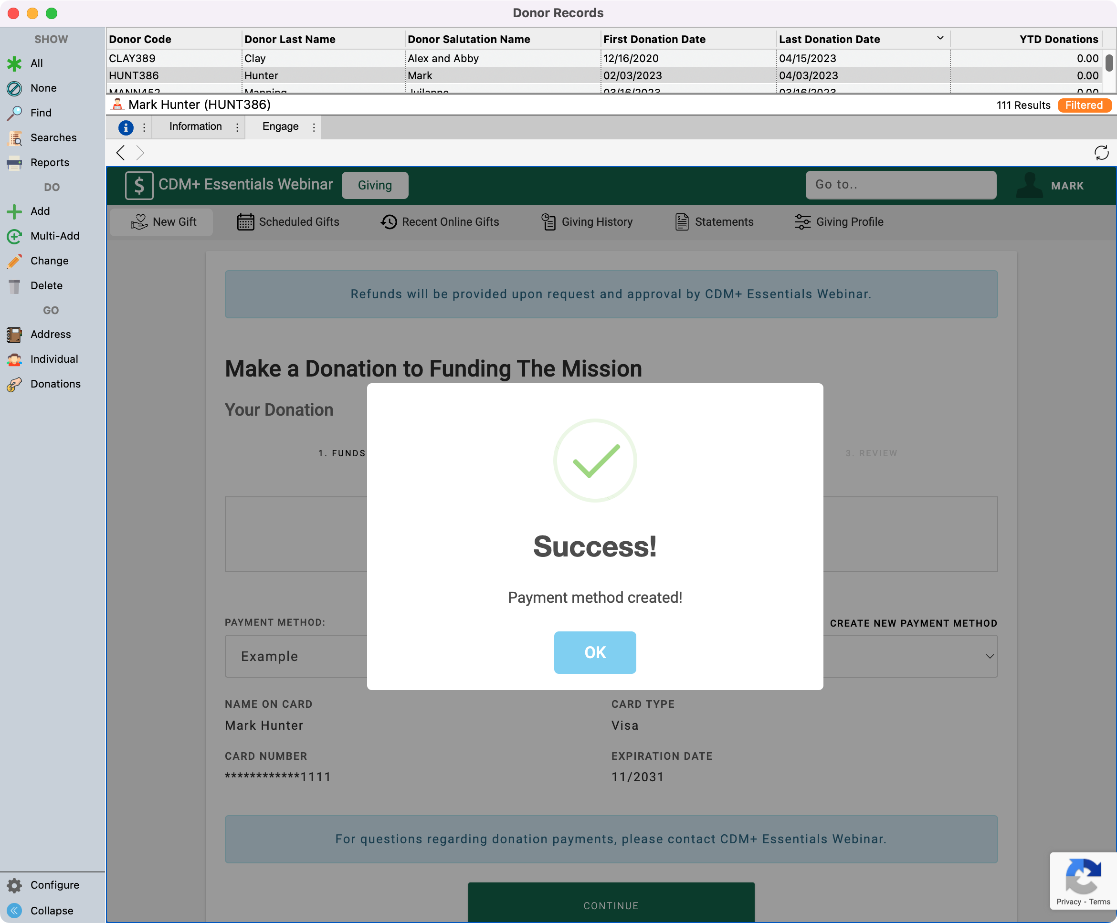Open Information tab options menu dots

pyautogui.click(x=237, y=127)
